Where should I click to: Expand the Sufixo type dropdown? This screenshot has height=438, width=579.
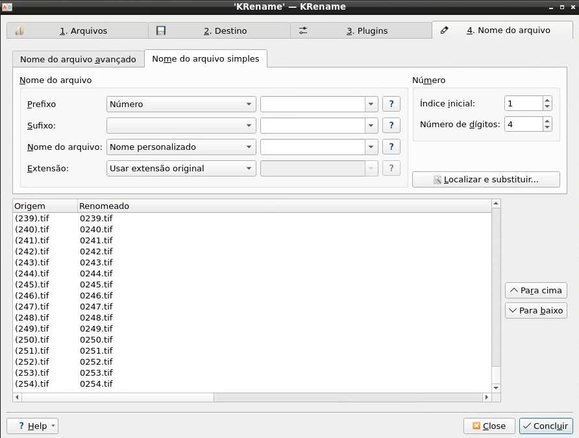tap(181, 125)
